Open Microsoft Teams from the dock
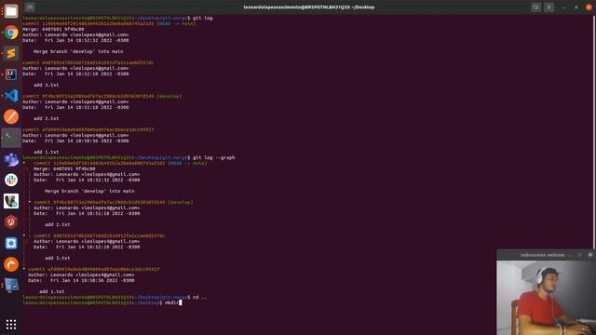596x335 pixels. point(11,159)
